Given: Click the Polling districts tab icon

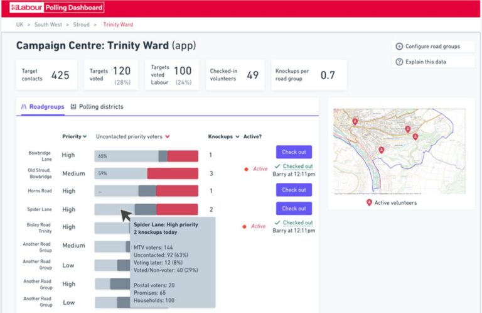Looking at the screenshot, I should [x=73, y=107].
